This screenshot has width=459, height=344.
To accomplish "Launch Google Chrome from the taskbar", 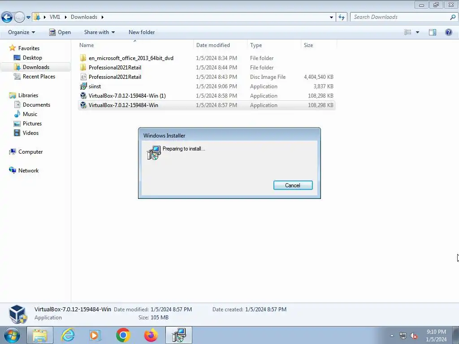I will [x=123, y=335].
